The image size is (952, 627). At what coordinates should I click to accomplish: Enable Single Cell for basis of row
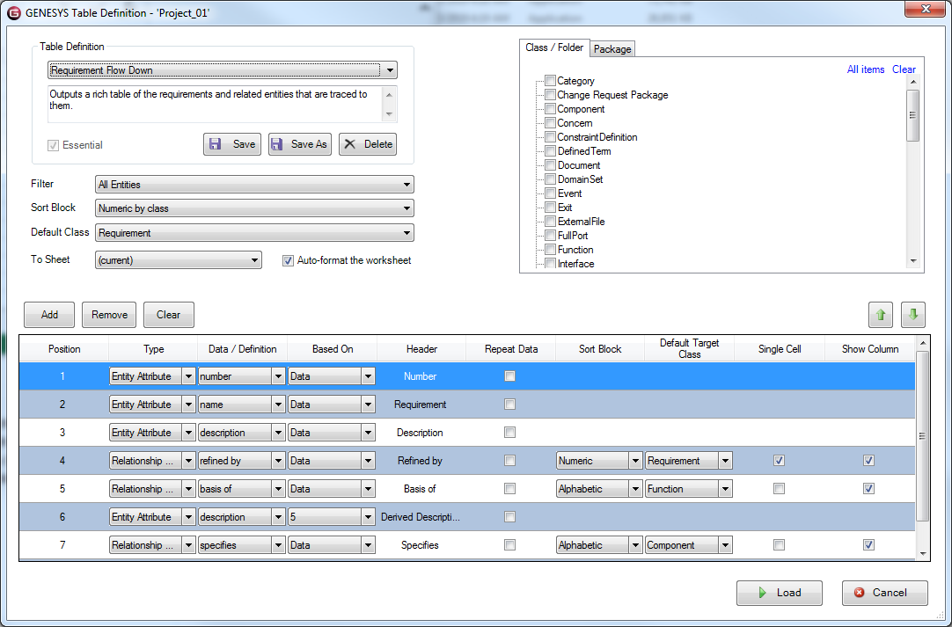(779, 489)
